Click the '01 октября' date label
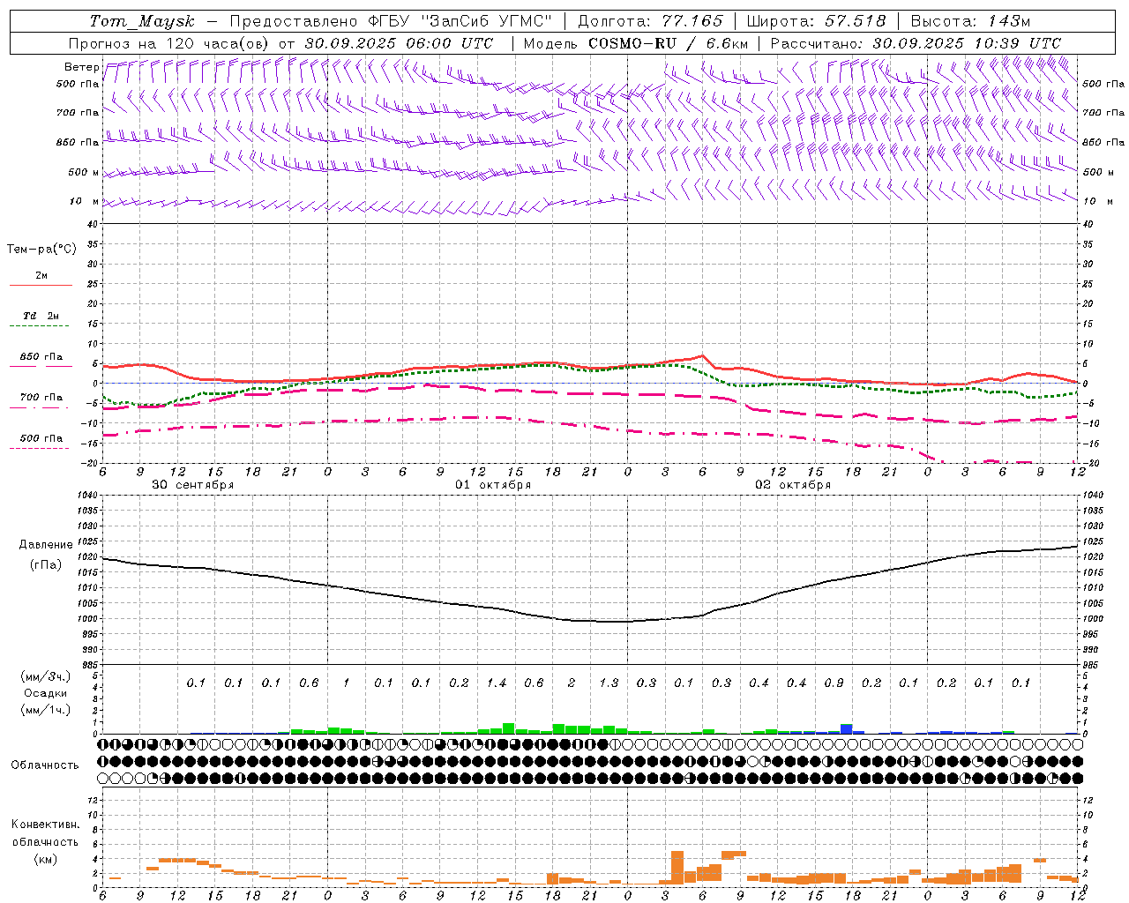The width and height of the screenshot is (1129, 903). point(493,484)
